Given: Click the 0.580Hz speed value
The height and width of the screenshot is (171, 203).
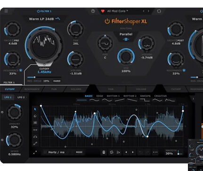Looking at the screenshot, I should pyautogui.click(x=15, y=155).
